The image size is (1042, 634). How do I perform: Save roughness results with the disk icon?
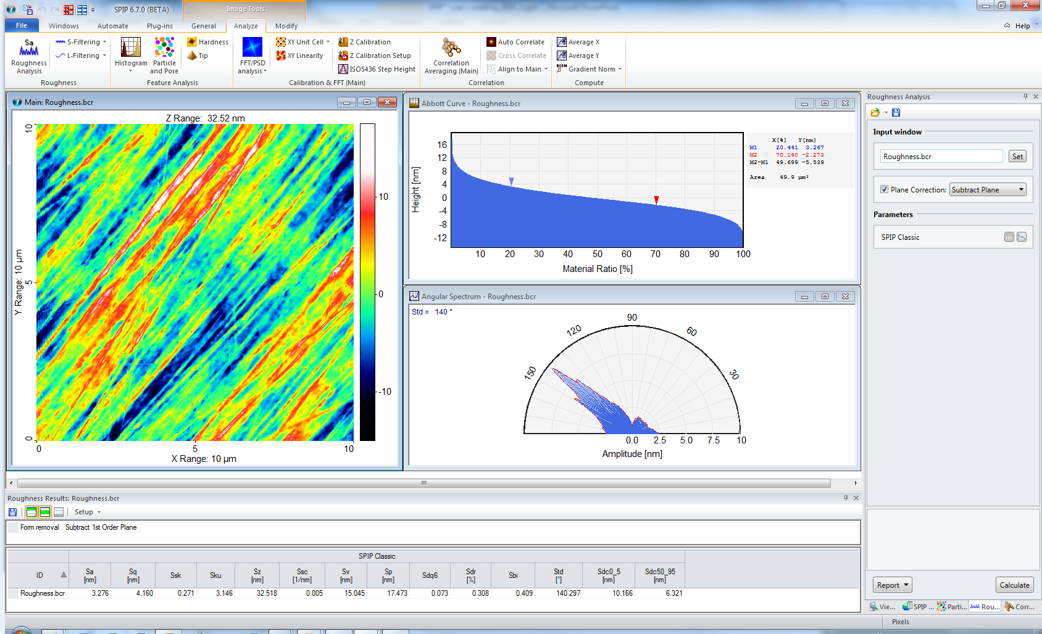click(12, 512)
